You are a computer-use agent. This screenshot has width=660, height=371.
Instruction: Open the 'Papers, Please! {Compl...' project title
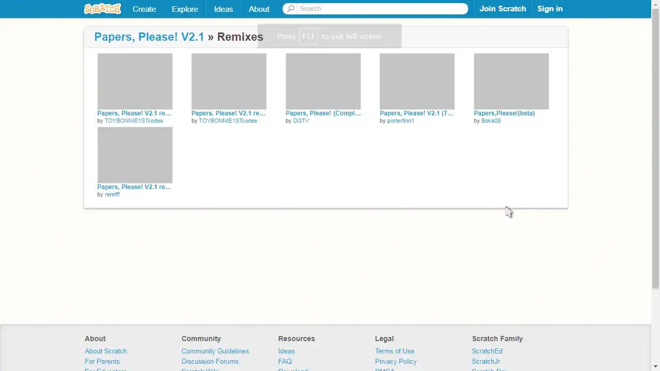(323, 113)
